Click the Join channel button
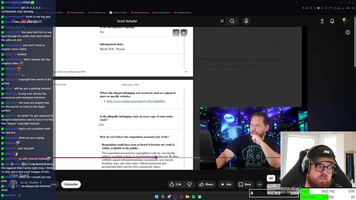 coord(53,184)
